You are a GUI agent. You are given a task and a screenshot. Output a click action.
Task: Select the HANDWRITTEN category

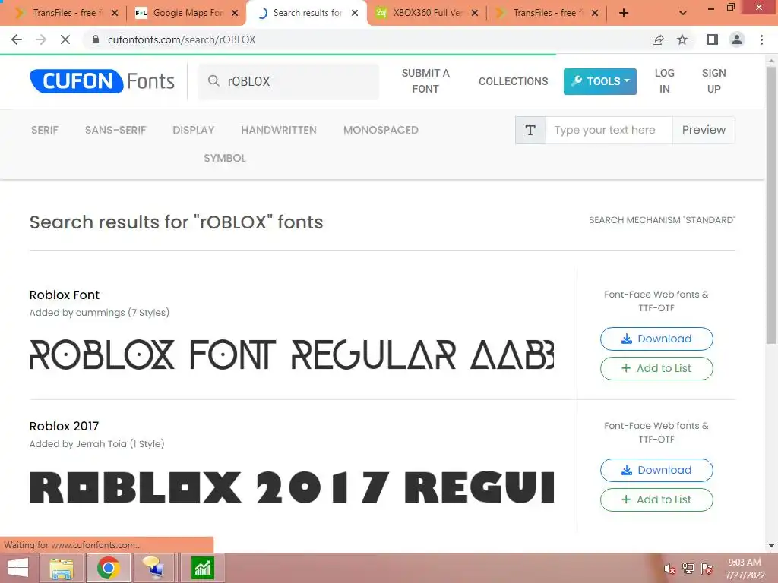point(279,130)
